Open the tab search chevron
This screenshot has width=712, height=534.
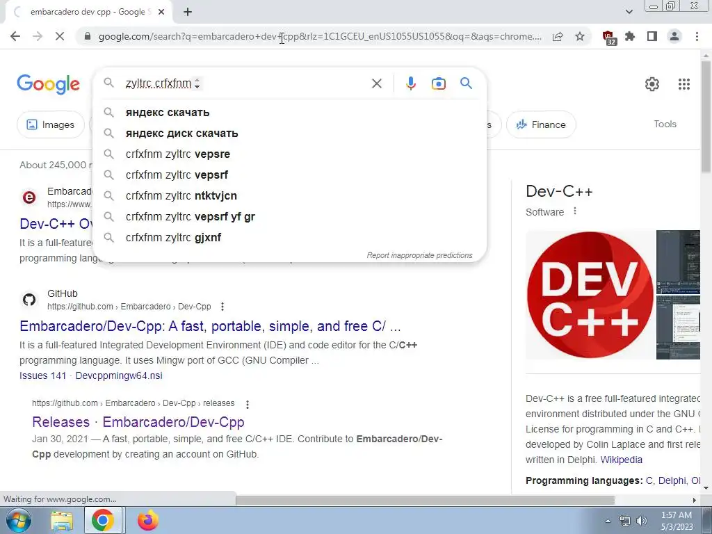(629, 12)
